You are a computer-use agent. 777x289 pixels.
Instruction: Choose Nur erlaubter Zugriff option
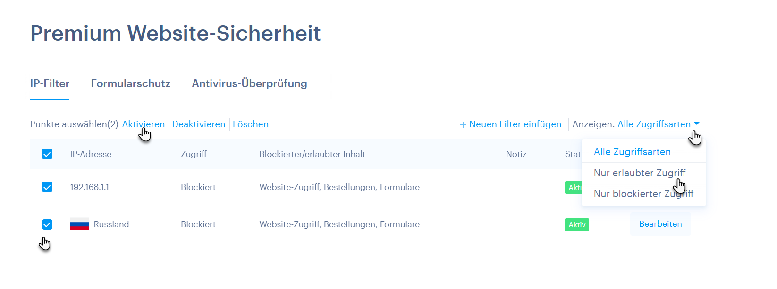pos(640,173)
